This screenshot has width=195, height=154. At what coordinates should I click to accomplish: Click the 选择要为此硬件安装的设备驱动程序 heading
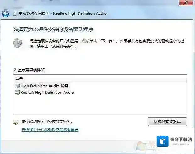53,29
